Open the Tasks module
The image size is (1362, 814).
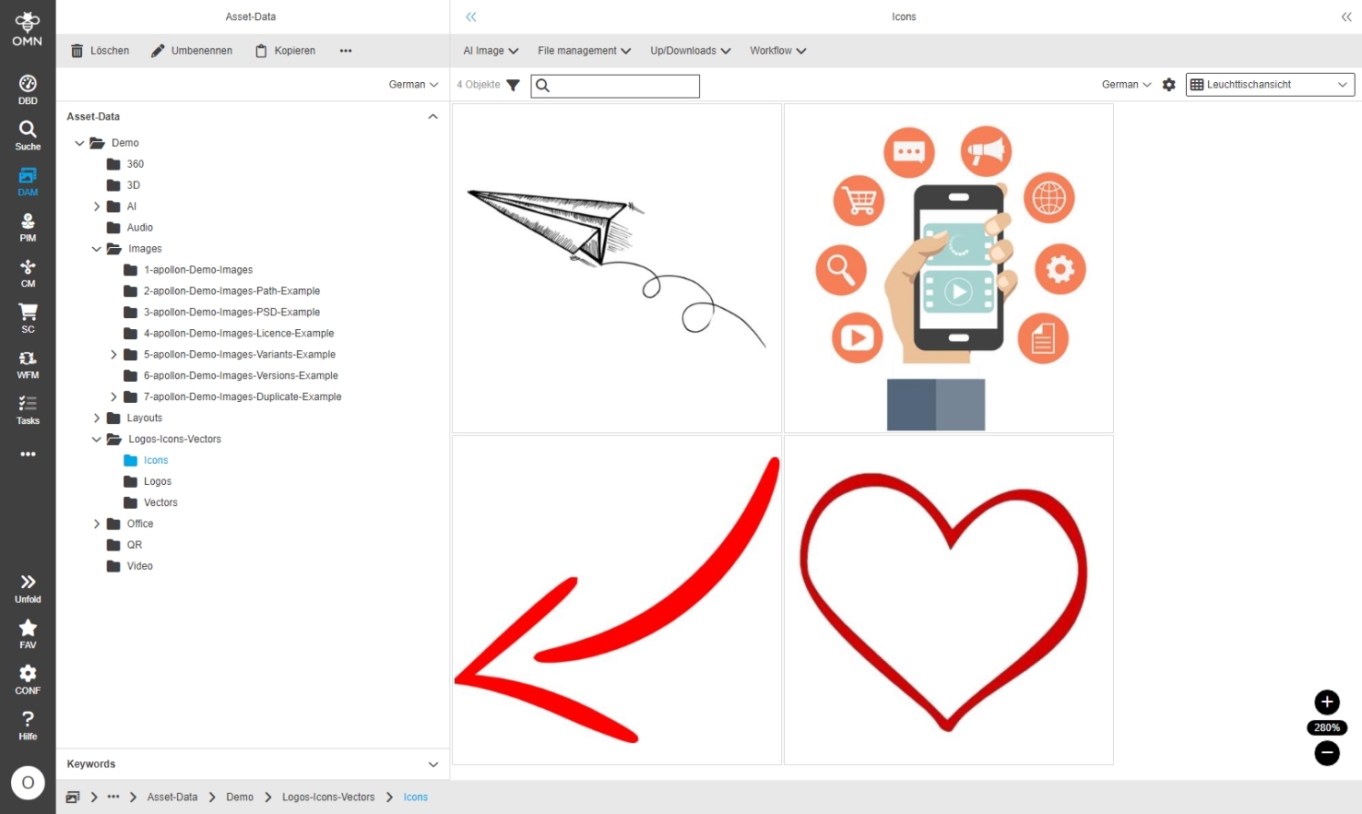tap(28, 410)
